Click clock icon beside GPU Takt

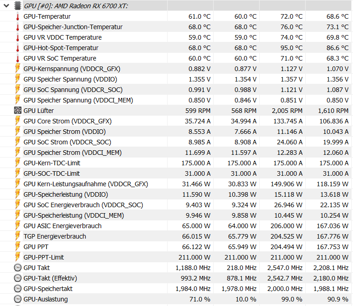click(x=18, y=268)
